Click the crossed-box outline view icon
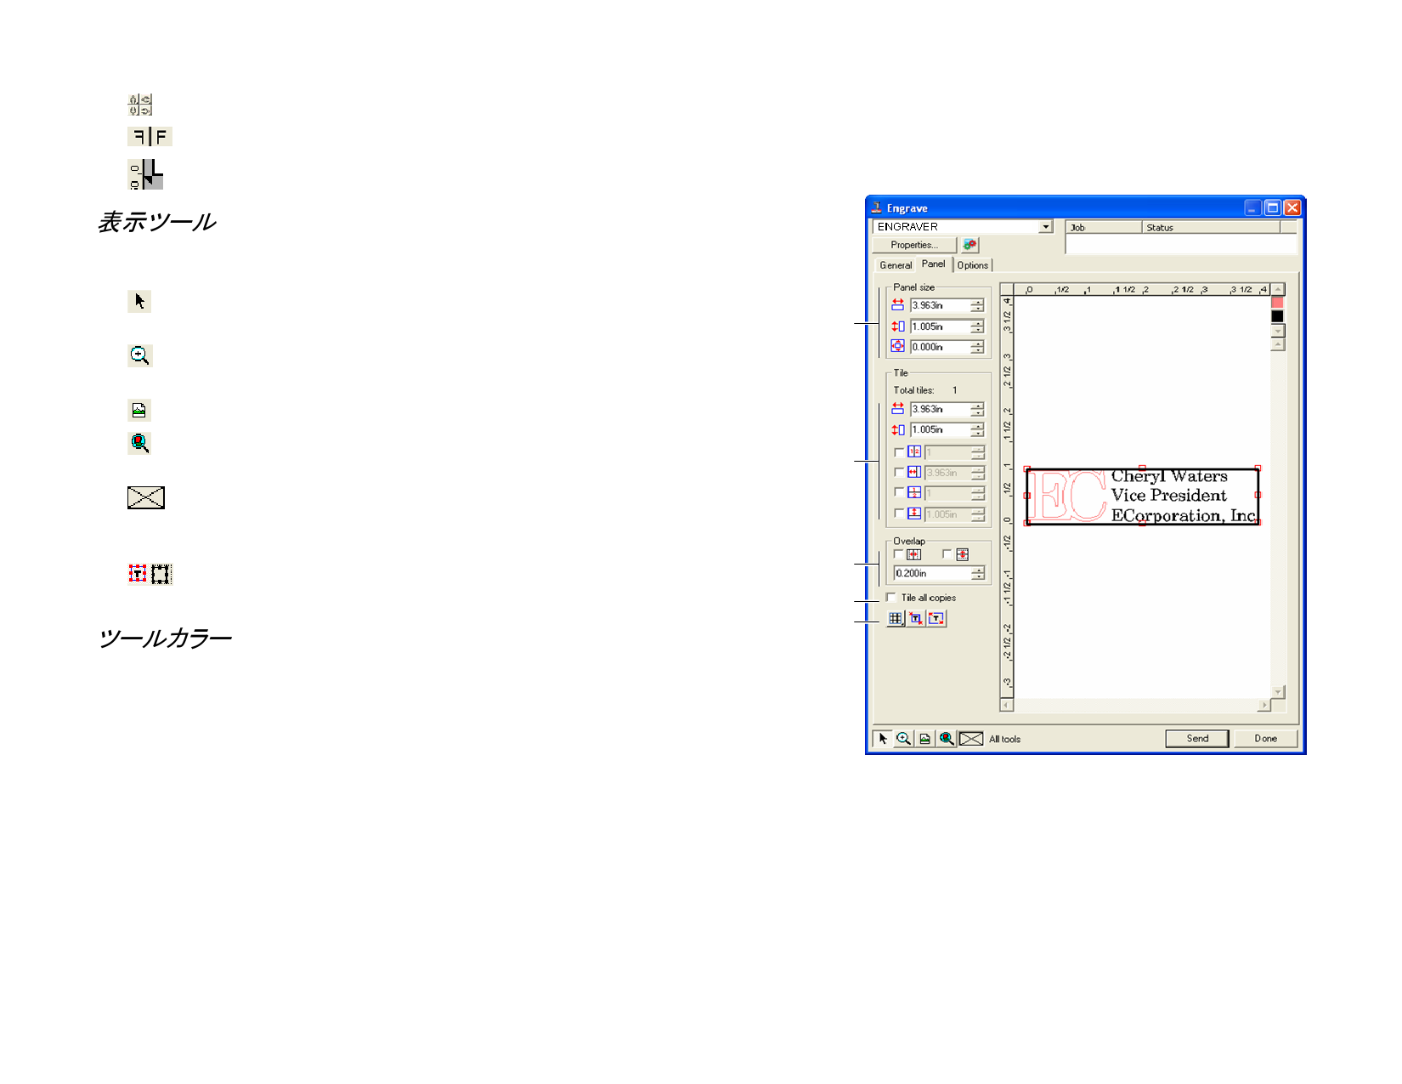Viewport: 1402px width, 1084px height. (x=970, y=739)
